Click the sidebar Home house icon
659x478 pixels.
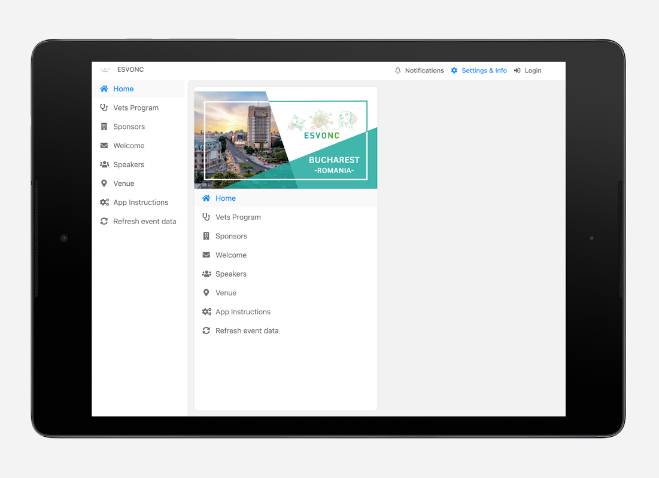pyautogui.click(x=104, y=88)
